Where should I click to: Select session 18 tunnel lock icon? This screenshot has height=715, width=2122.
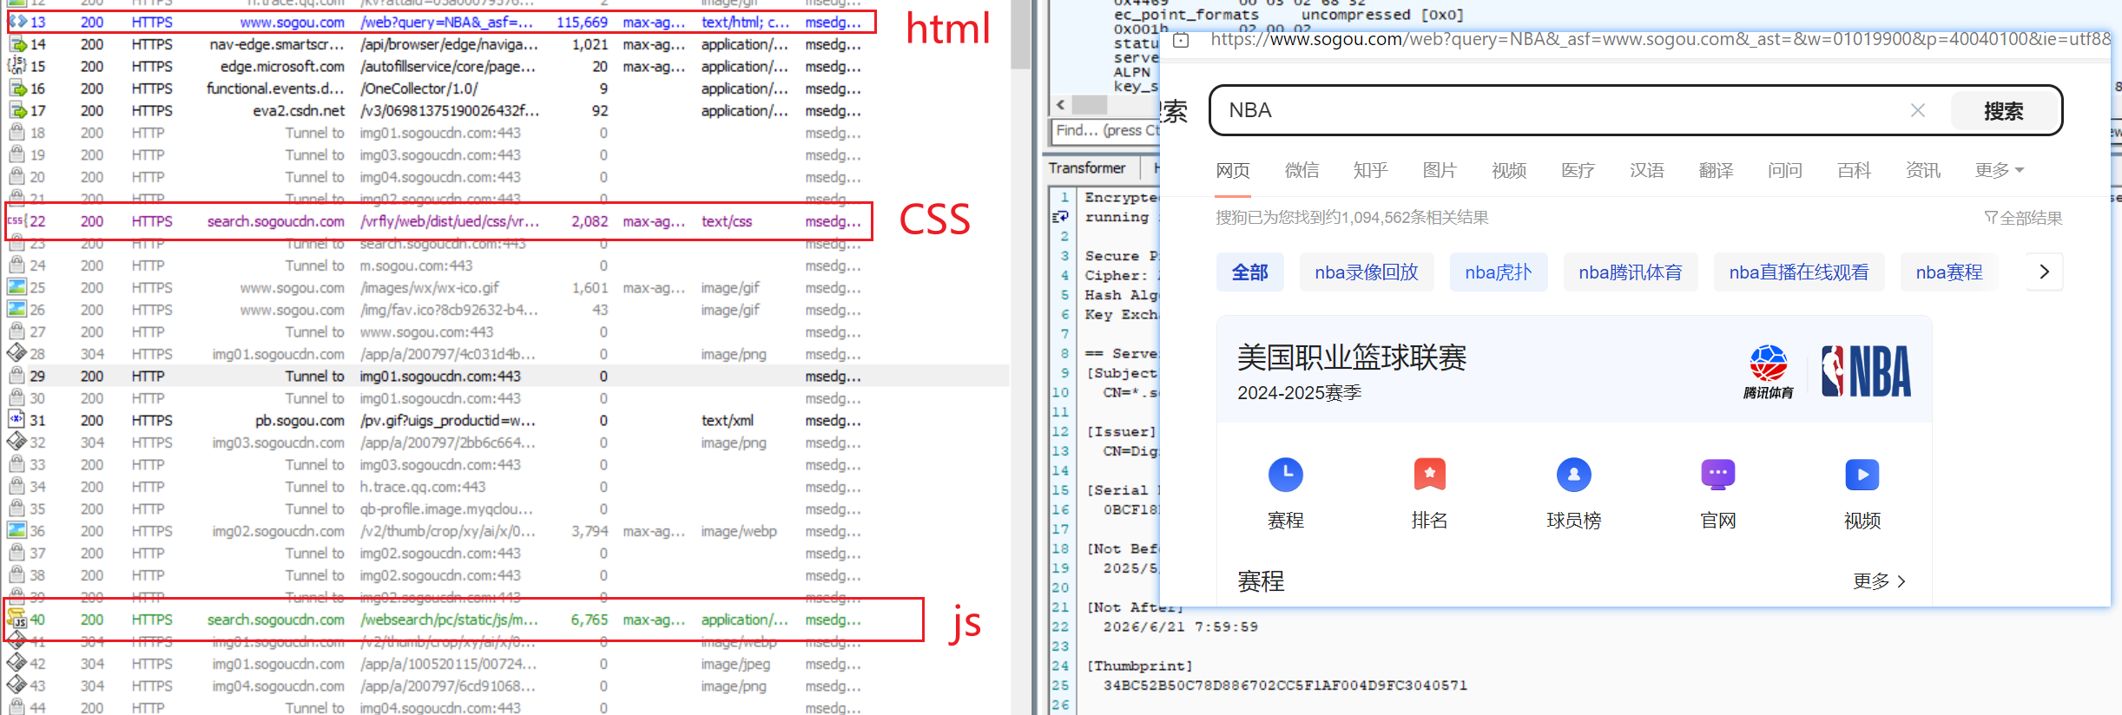17,133
